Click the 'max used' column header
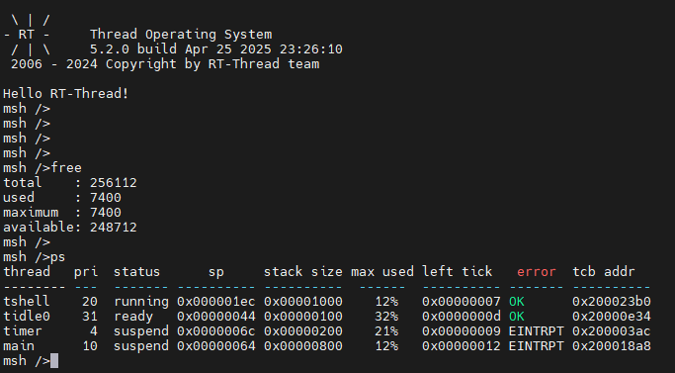 (x=382, y=272)
